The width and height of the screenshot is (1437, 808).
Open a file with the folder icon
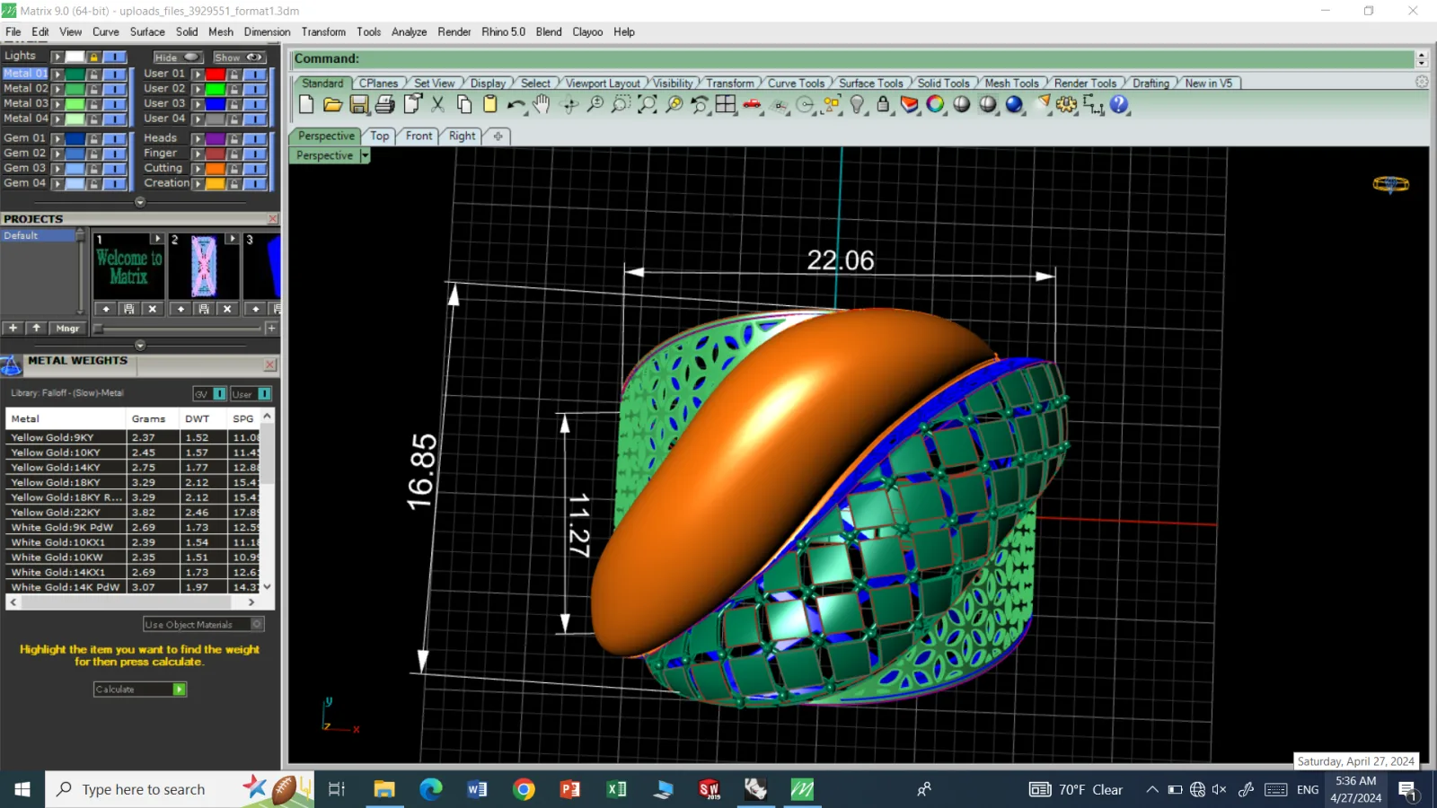pyautogui.click(x=332, y=104)
